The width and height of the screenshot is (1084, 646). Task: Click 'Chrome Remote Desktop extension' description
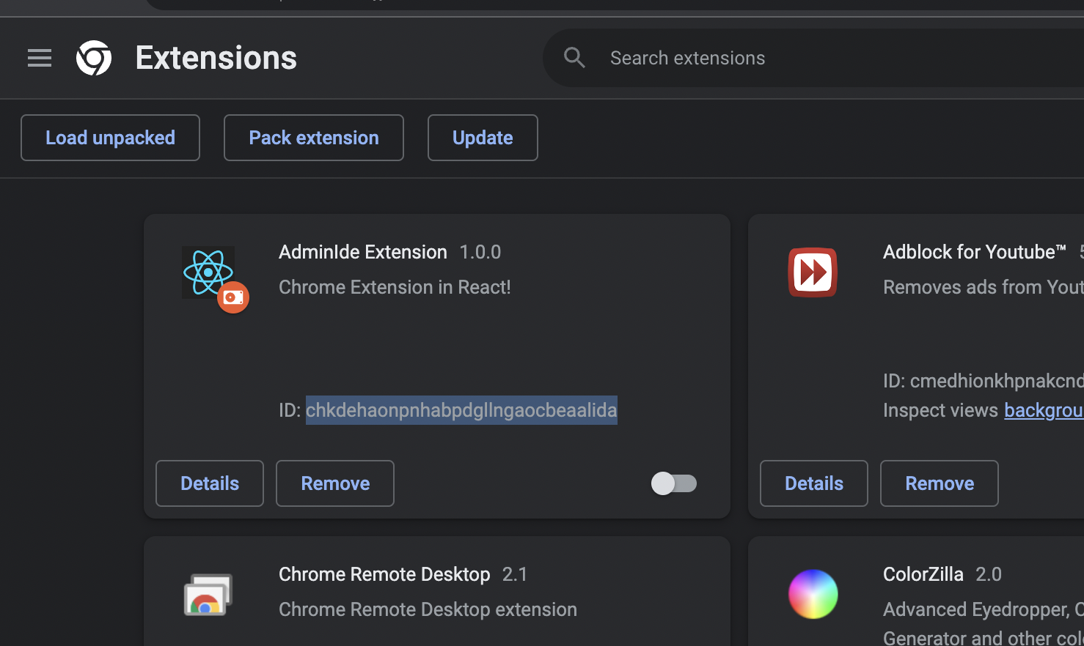click(428, 609)
